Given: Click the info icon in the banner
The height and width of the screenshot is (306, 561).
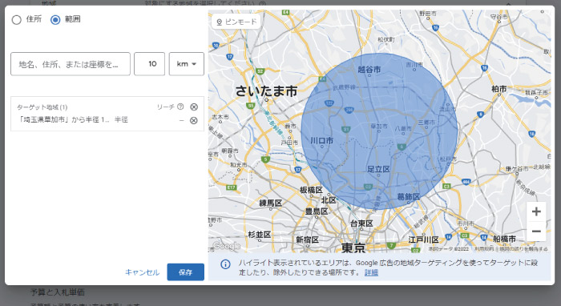Looking at the screenshot, I should 225,264.
